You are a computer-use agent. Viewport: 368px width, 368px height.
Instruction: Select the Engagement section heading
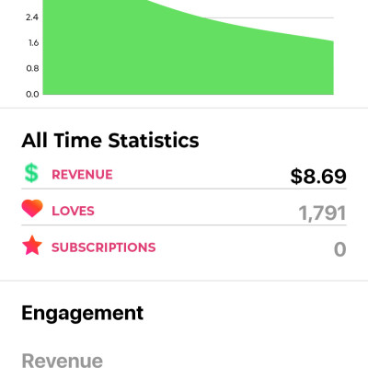(83, 314)
